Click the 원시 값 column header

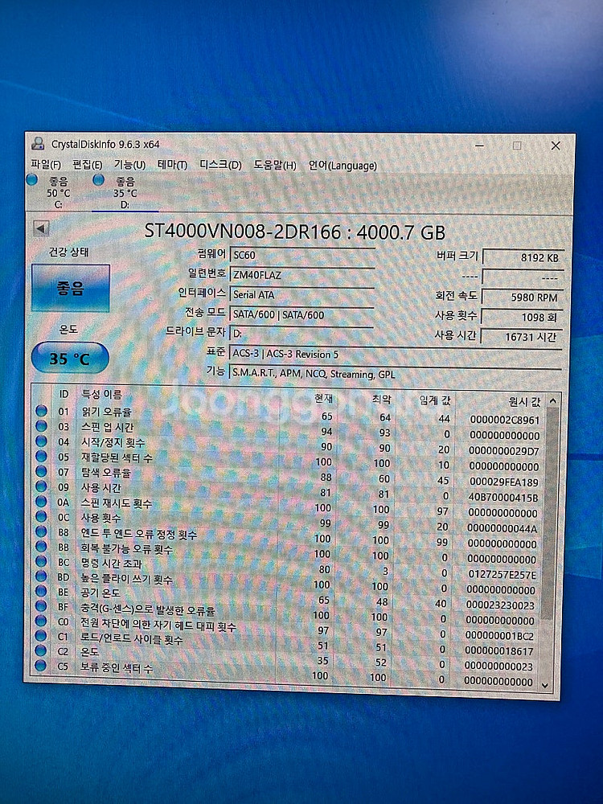tap(524, 401)
